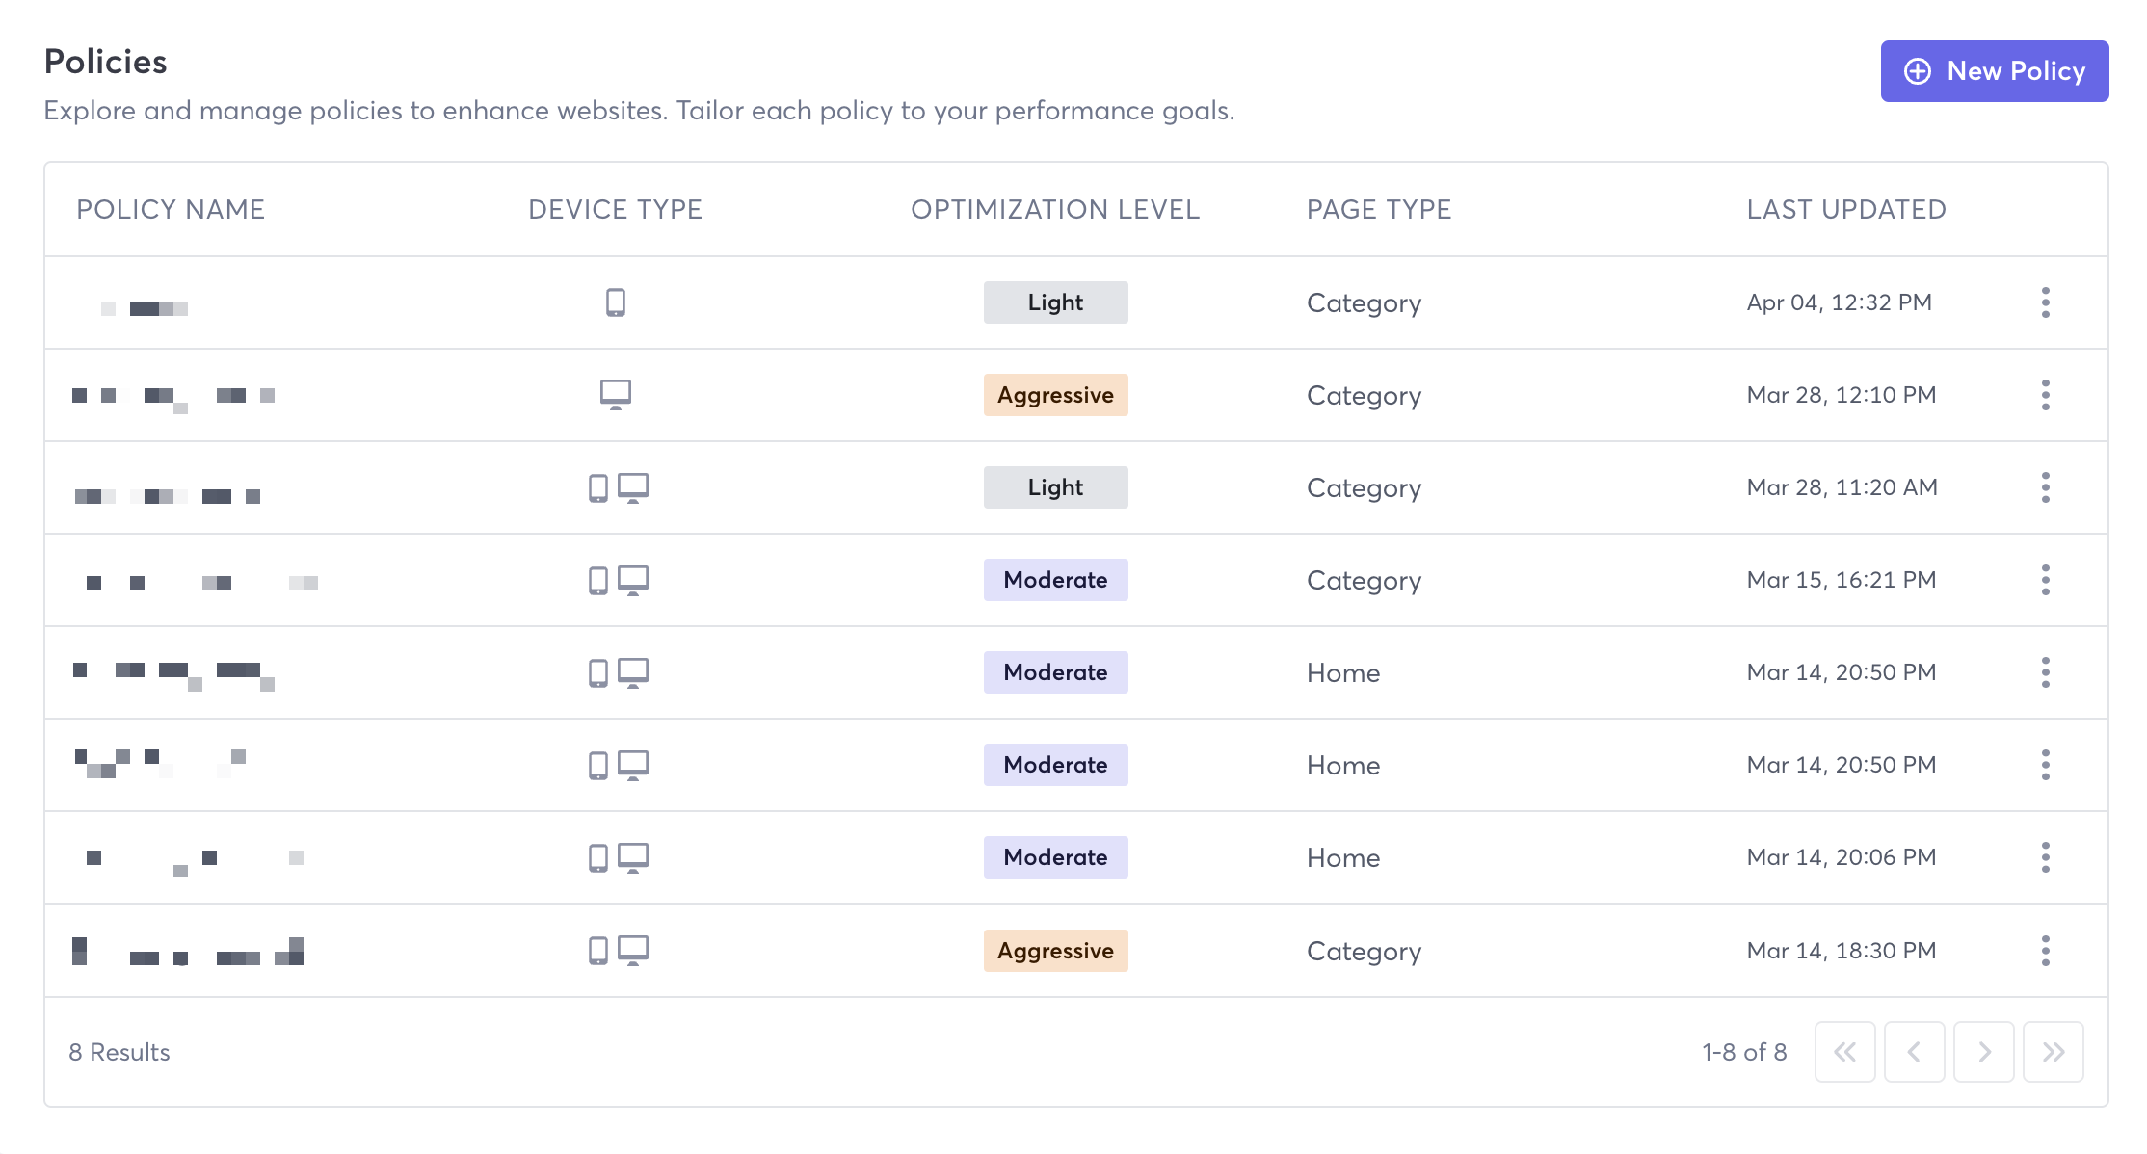Click the Aggressive badge in second row
This screenshot has width=2147, height=1154.
click(x=1055, y=395)
